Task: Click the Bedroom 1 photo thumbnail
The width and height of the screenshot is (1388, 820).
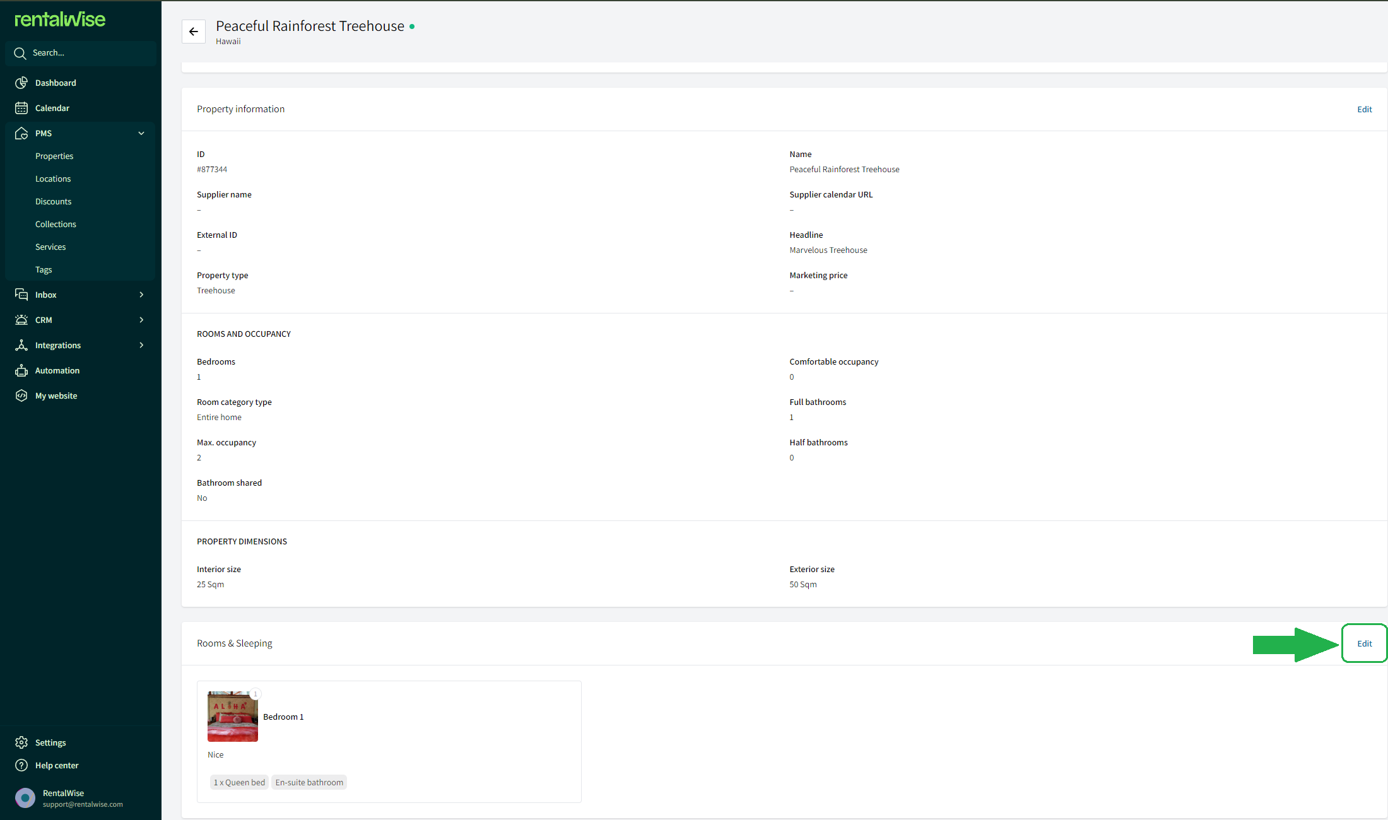Action: coord(233,717)
